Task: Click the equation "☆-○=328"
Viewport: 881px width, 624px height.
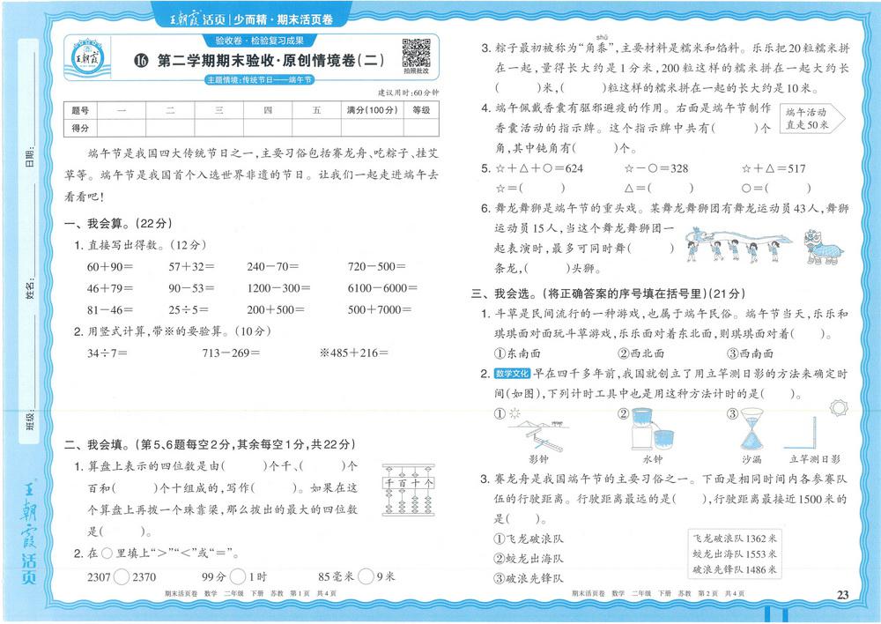Action: (x=655, y=168)
